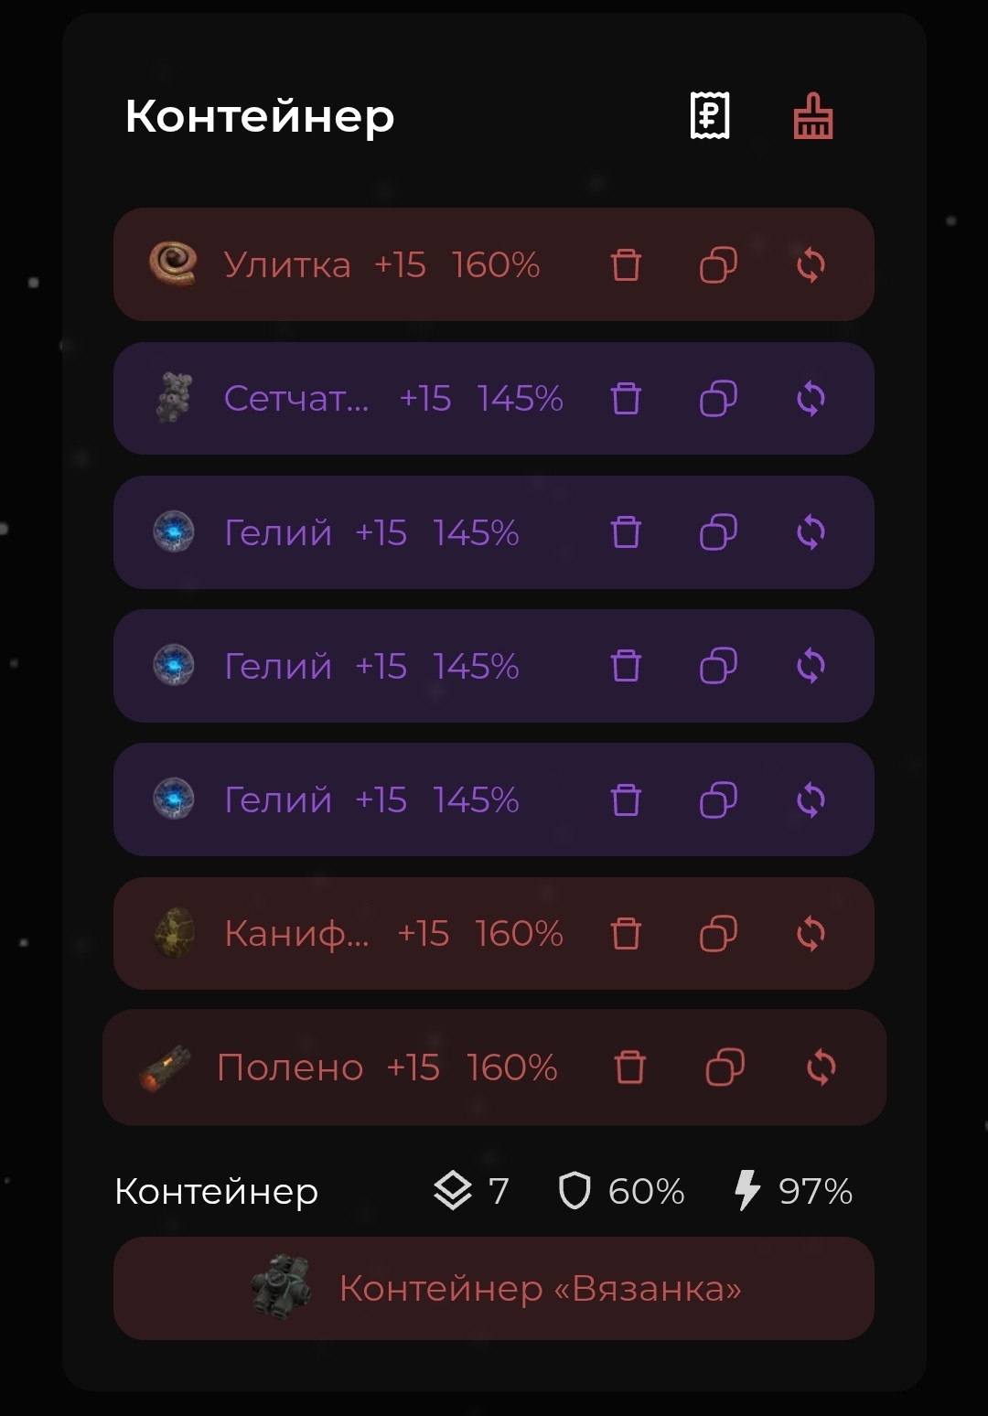This screenshot has width=988, height=1416.
Task: Duplicate the Сетчат... artifact row
Action: pos(718,399)
